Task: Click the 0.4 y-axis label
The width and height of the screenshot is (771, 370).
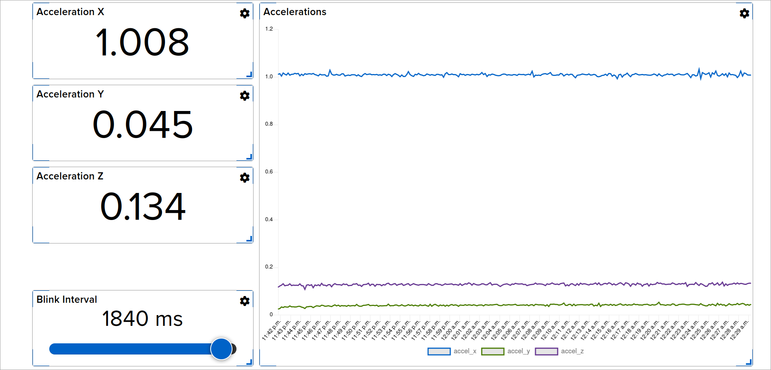Action: coord(269,219)
